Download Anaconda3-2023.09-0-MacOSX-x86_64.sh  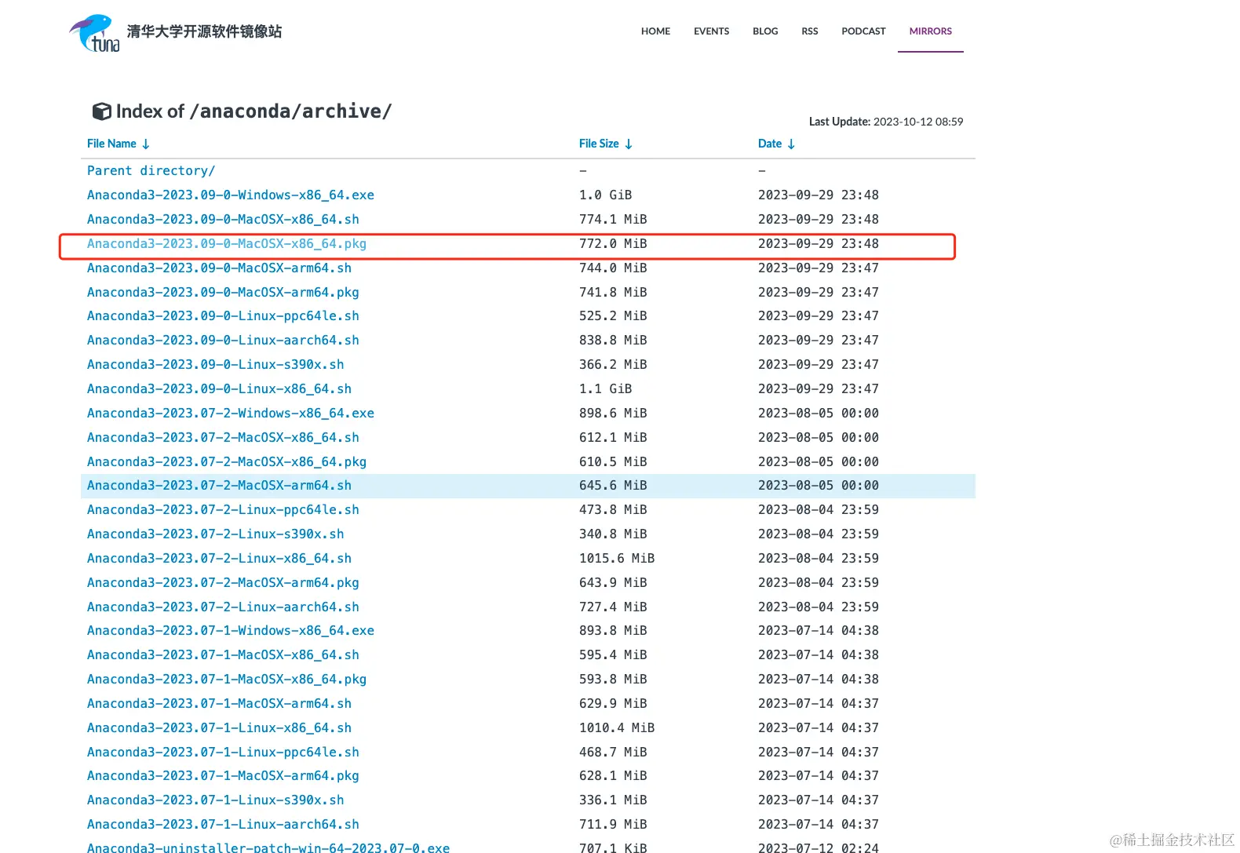[x=223, y=219]
